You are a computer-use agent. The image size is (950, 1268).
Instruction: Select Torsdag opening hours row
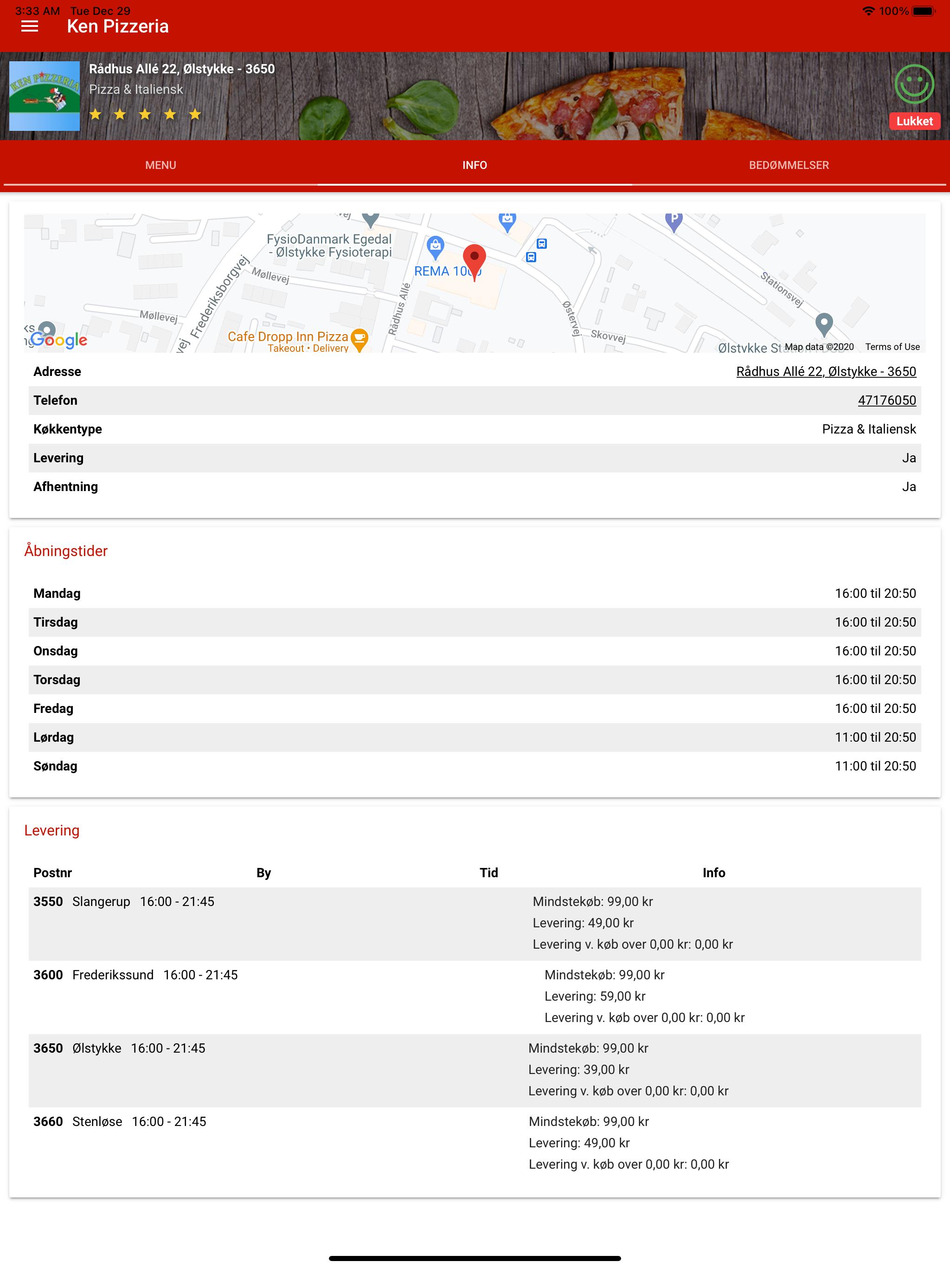(475, 679)
